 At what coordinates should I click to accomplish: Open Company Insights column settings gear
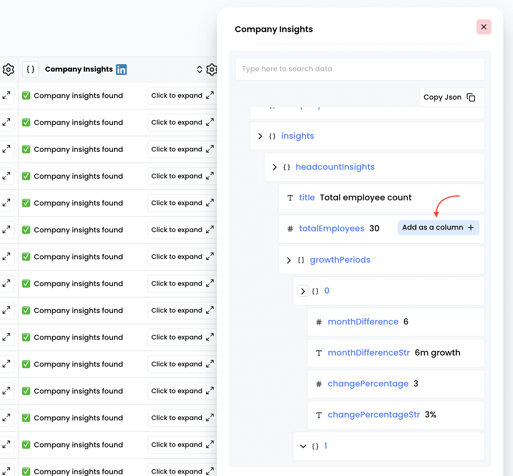coord(212,69)
